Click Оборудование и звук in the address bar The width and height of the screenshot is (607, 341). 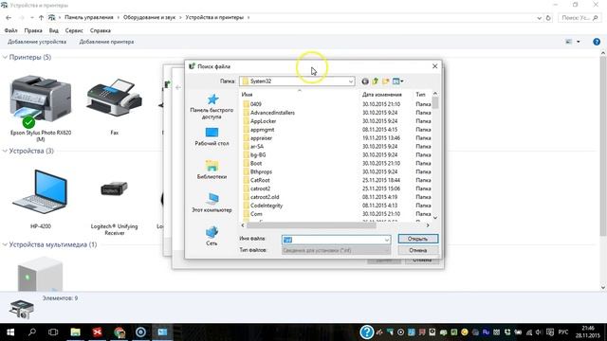pyautogui.click(x=150, y=17)
